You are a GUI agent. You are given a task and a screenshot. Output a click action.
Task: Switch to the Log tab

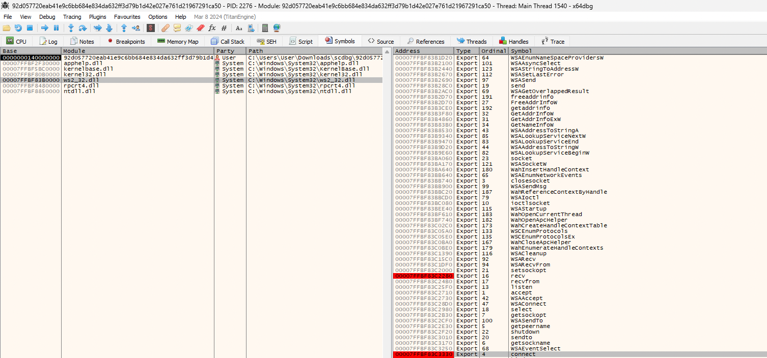pyautogui.click(x=48, y=41)
